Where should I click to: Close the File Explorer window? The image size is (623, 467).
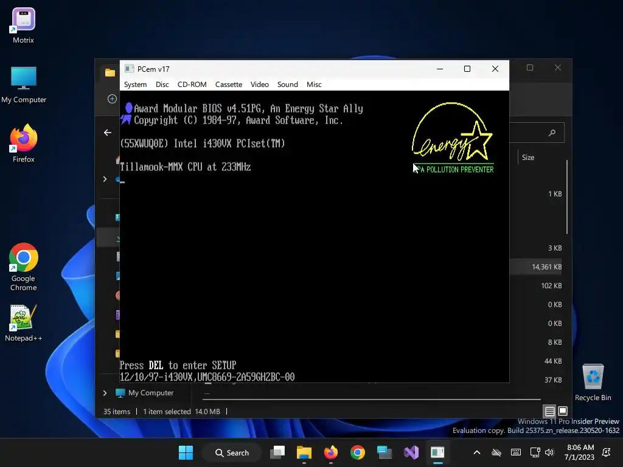pos(558,67)
